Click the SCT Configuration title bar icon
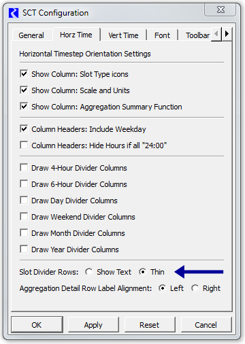 click(x=14, y=13)
